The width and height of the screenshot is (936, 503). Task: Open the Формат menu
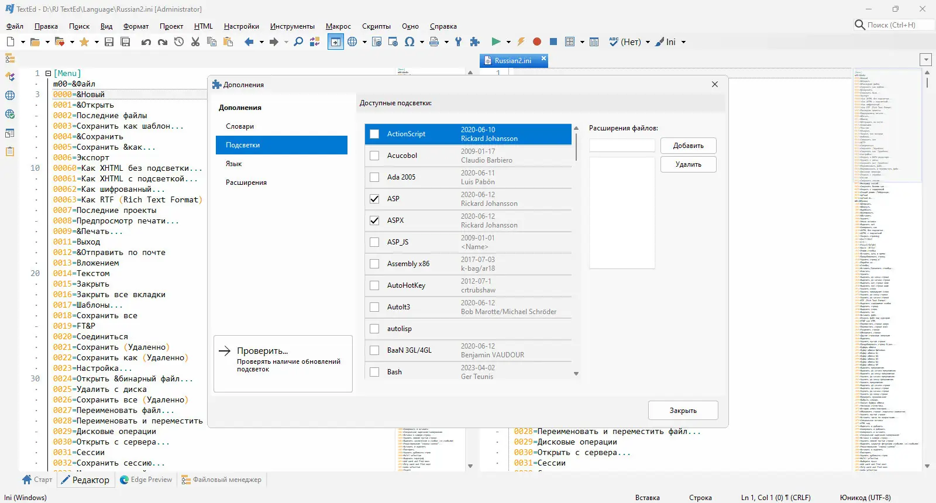pyautogui.click(x=136, y=26)
